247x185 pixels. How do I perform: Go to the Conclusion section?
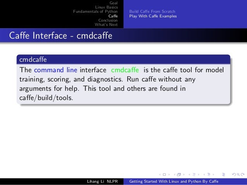108,20
